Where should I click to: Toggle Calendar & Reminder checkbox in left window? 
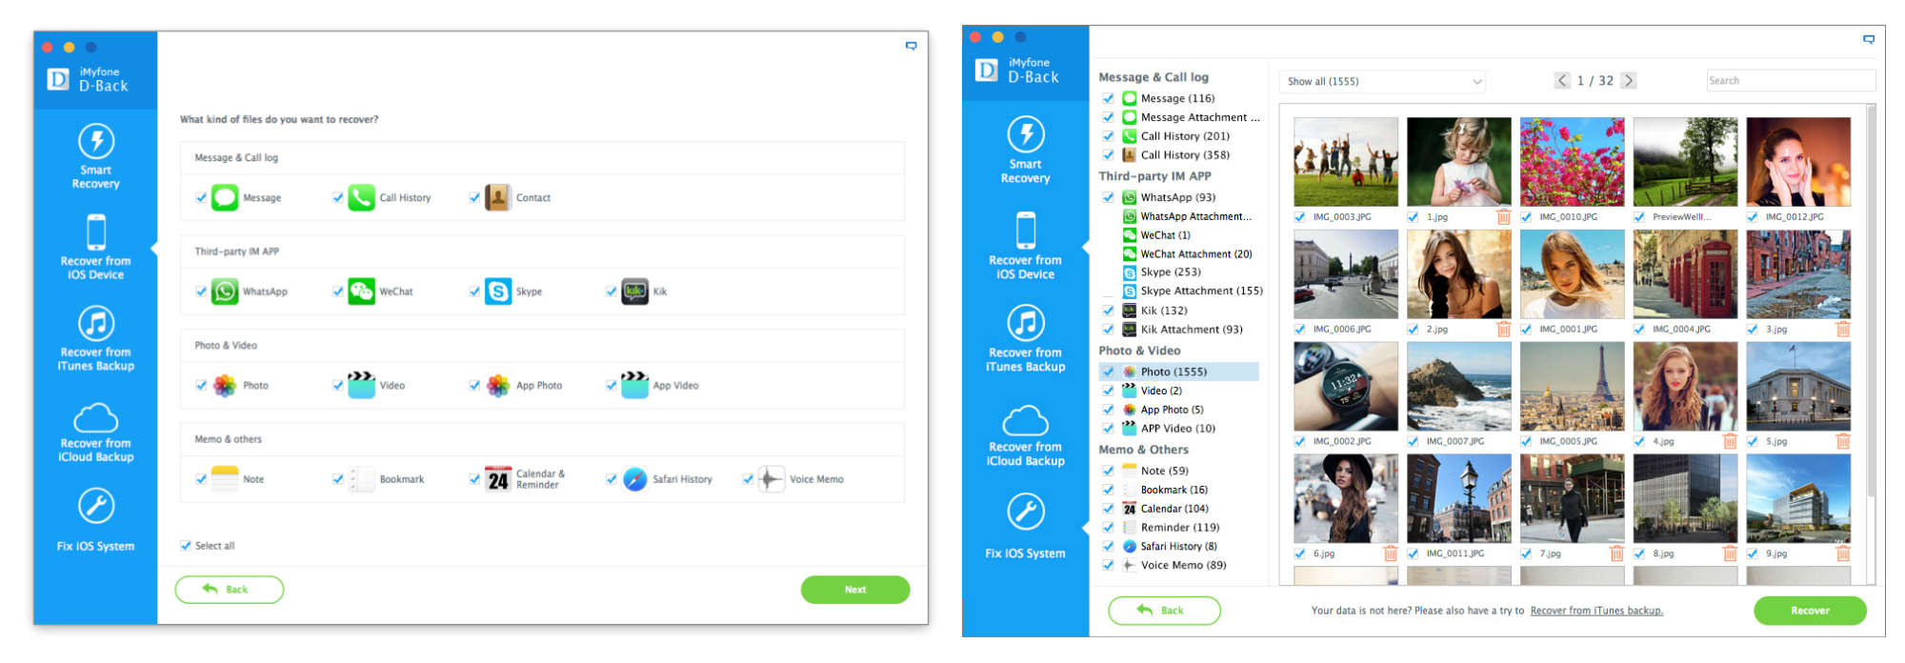tap(474, 479)
